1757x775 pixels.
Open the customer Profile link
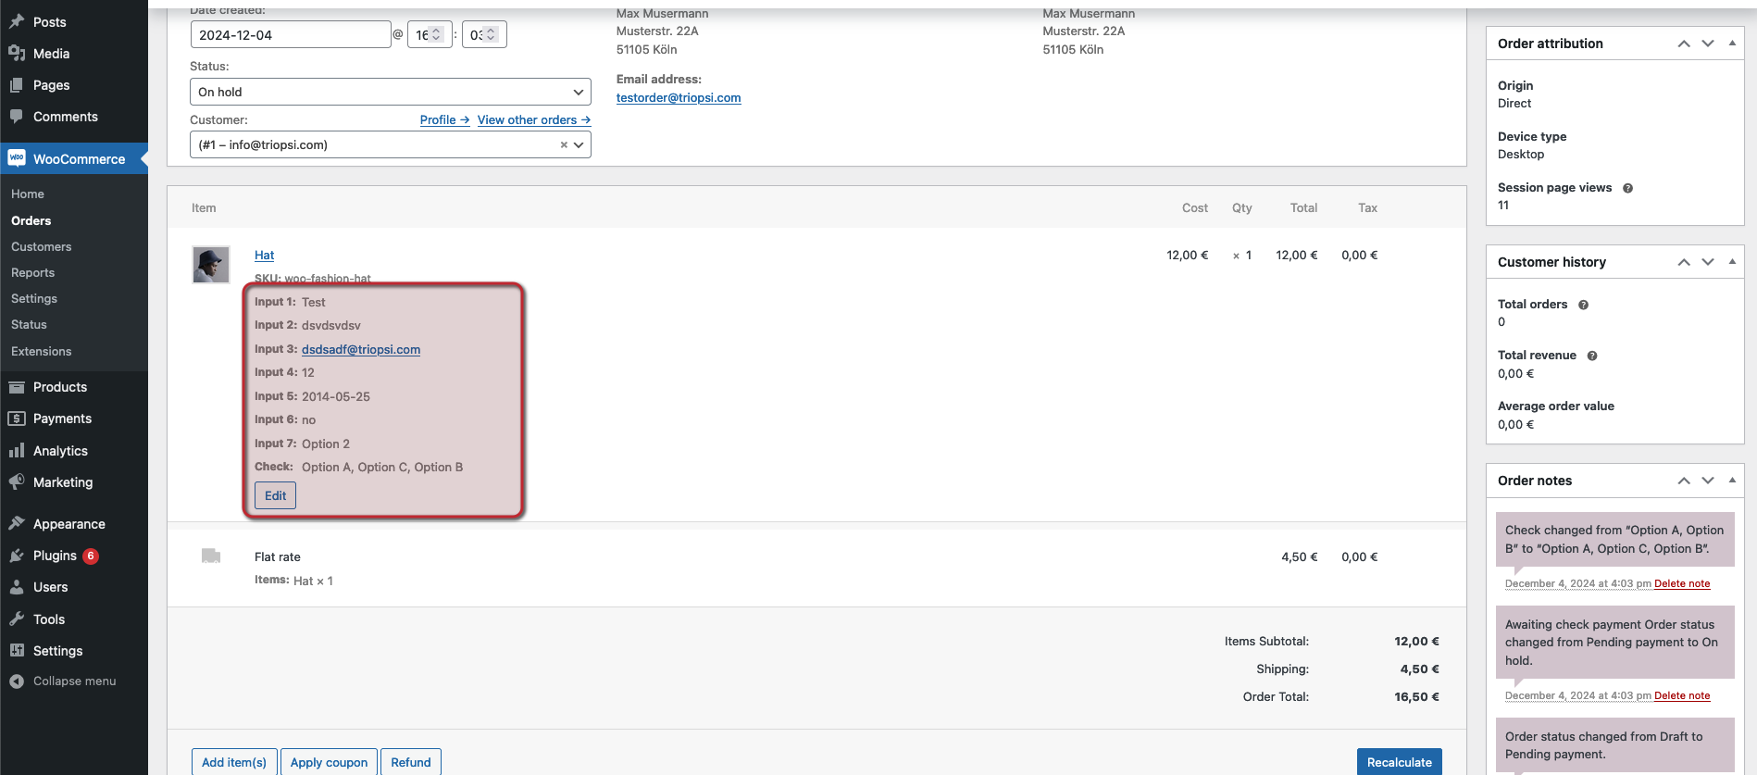pos(444,120)
